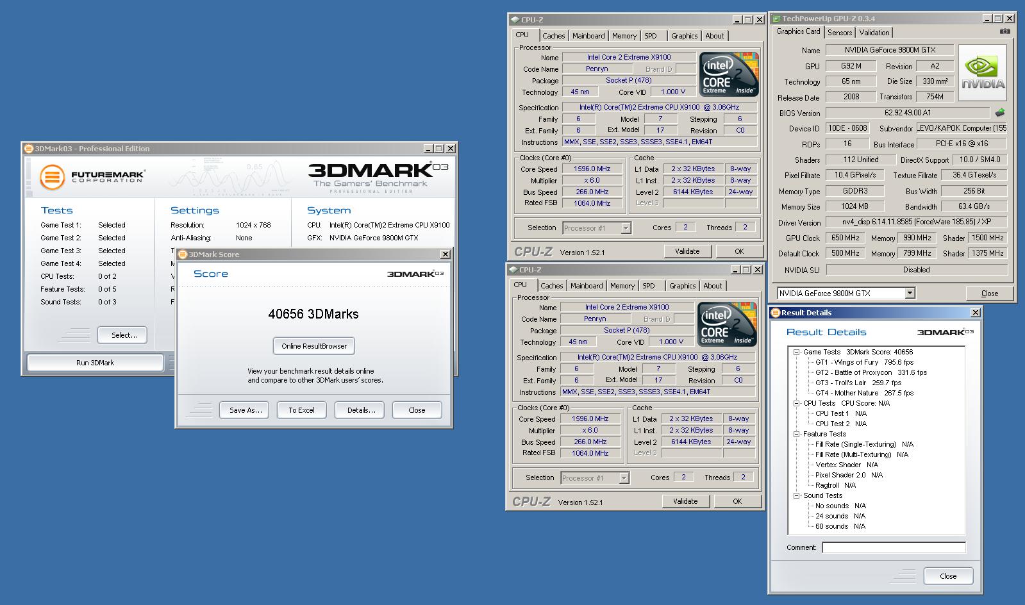Image resolution: width=1025 pixels, height=605 pixels.
Task: Open the Online ResultBrowser
Action: point(314,346)
